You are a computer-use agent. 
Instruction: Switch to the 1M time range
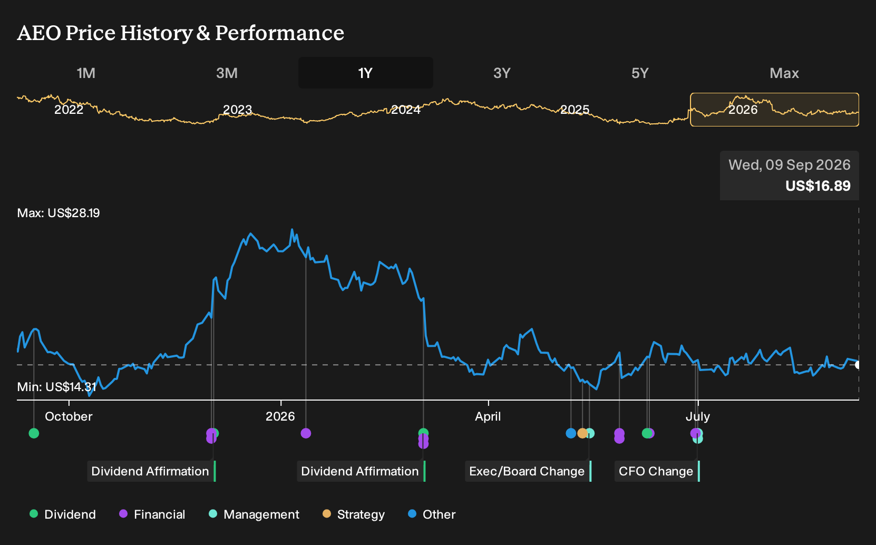86,73
